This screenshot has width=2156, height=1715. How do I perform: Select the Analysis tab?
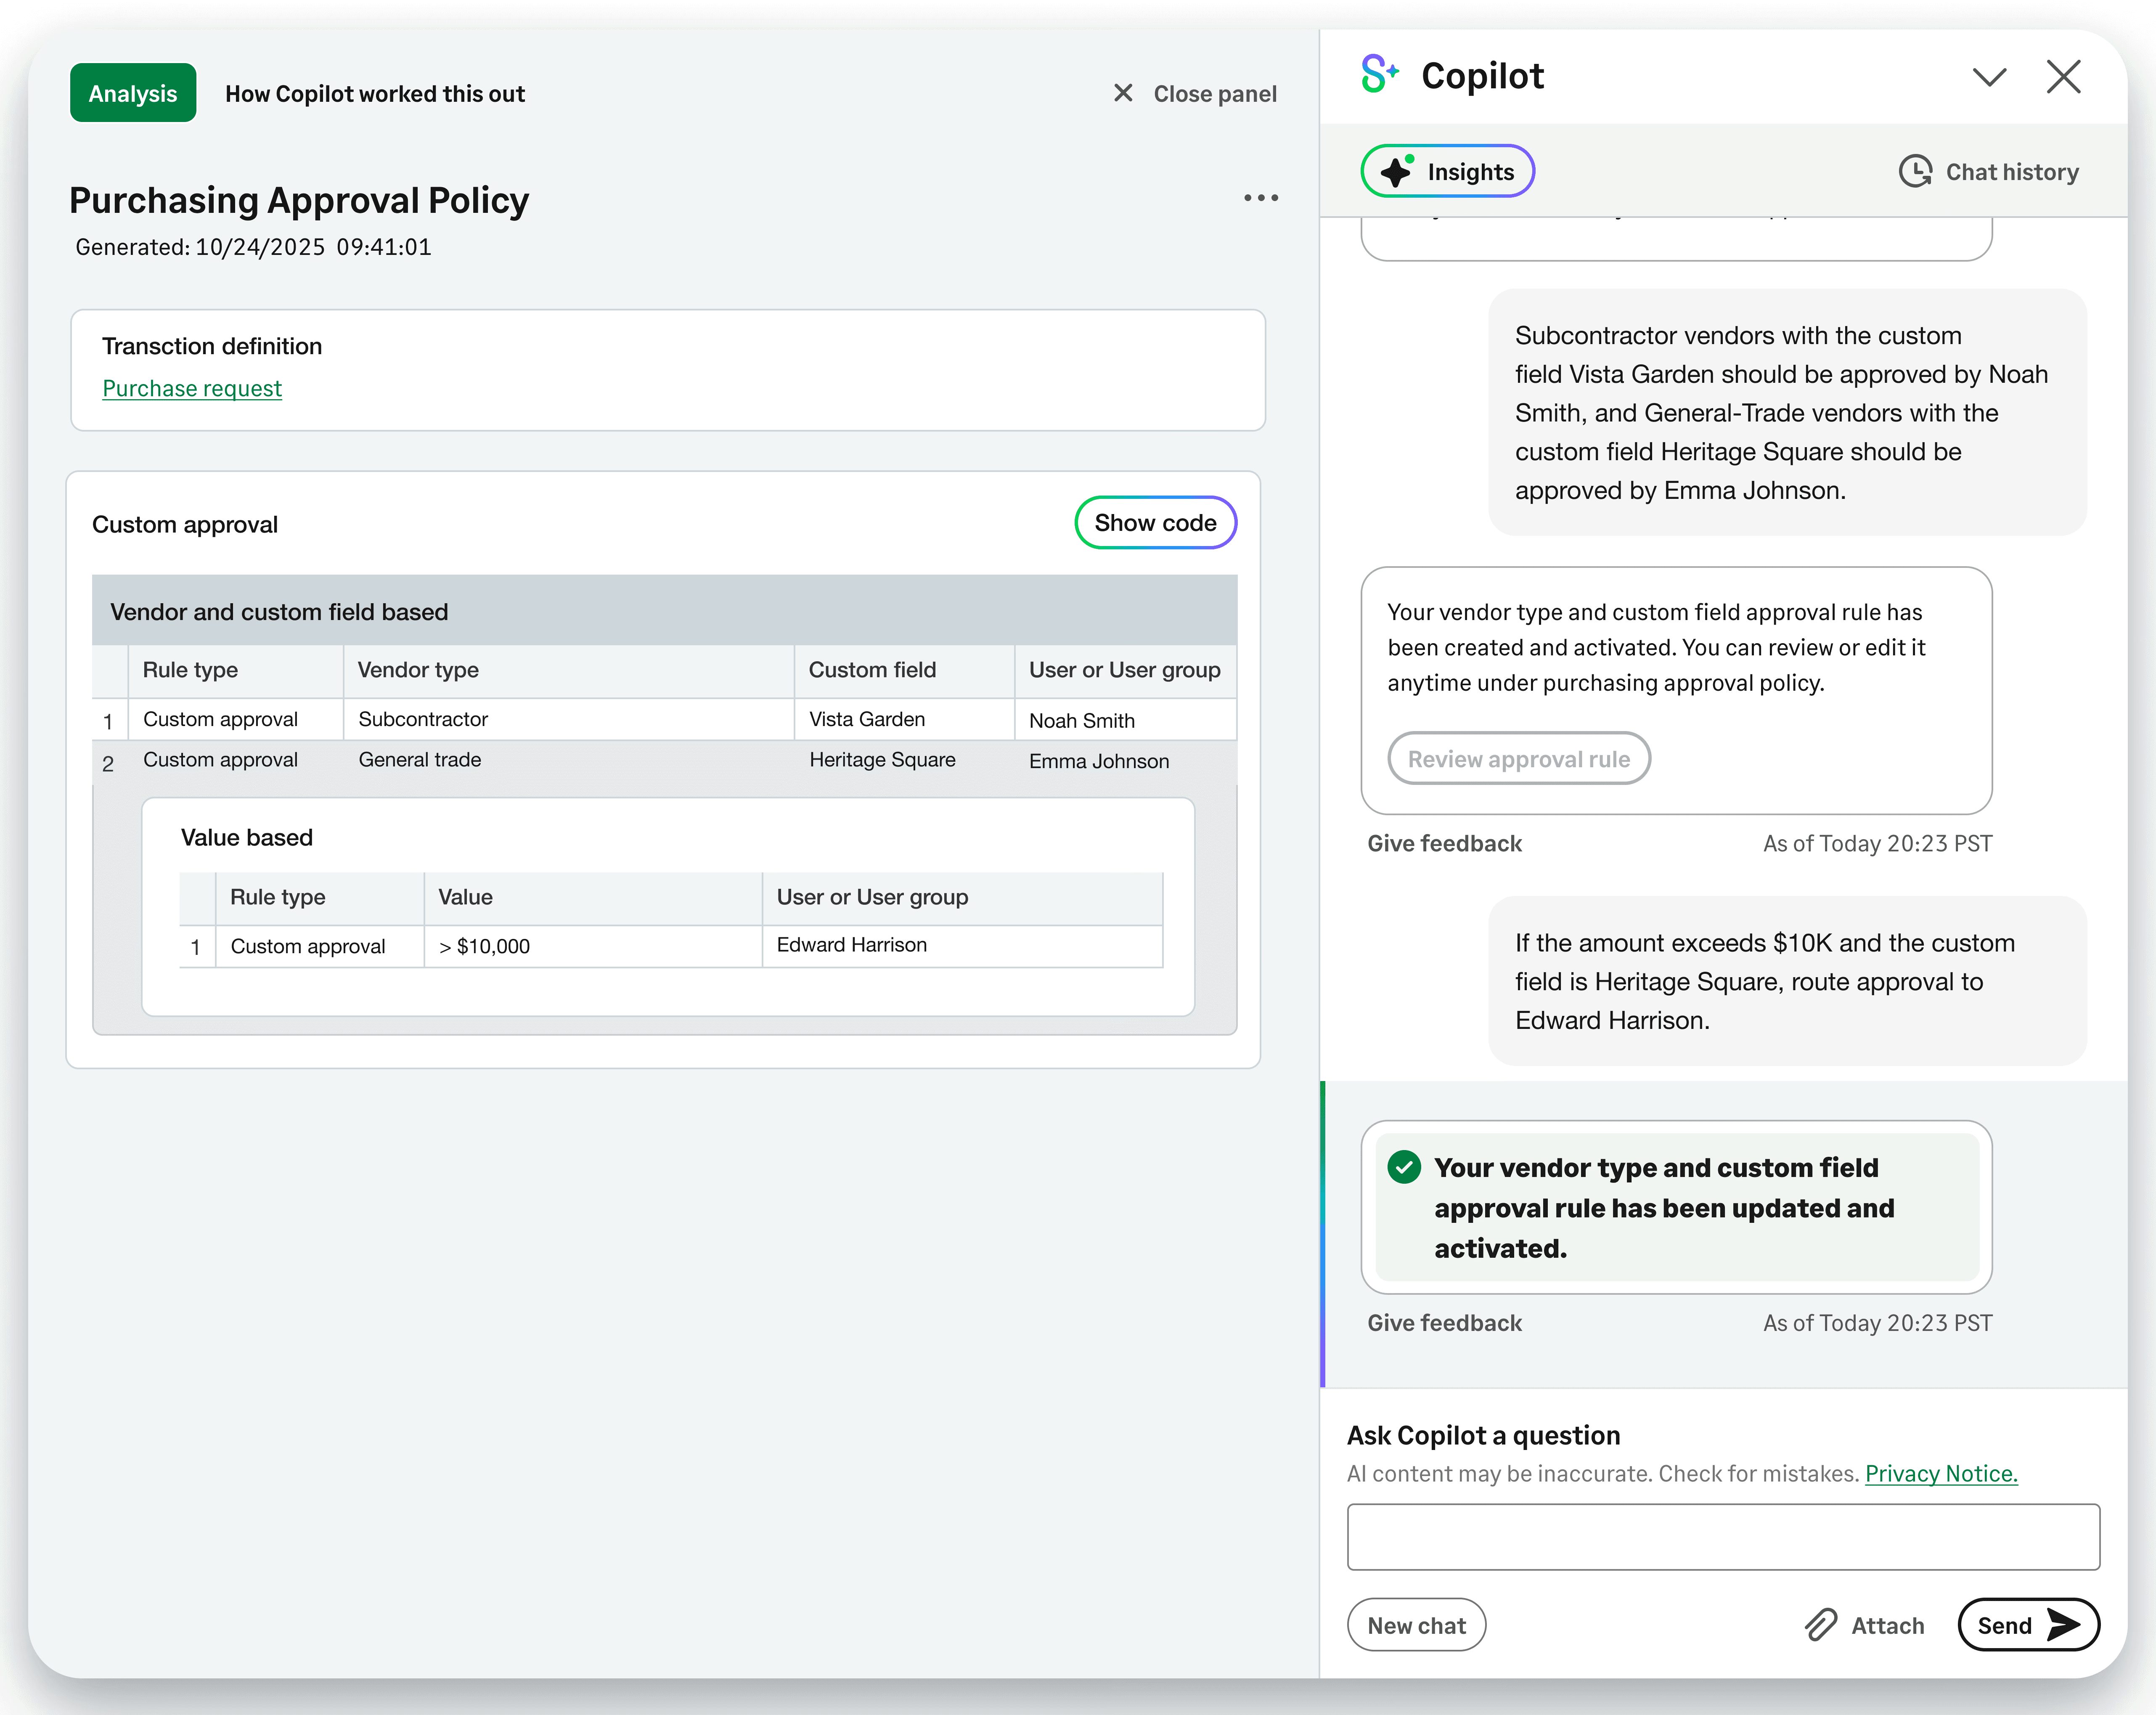click(133, 93)
